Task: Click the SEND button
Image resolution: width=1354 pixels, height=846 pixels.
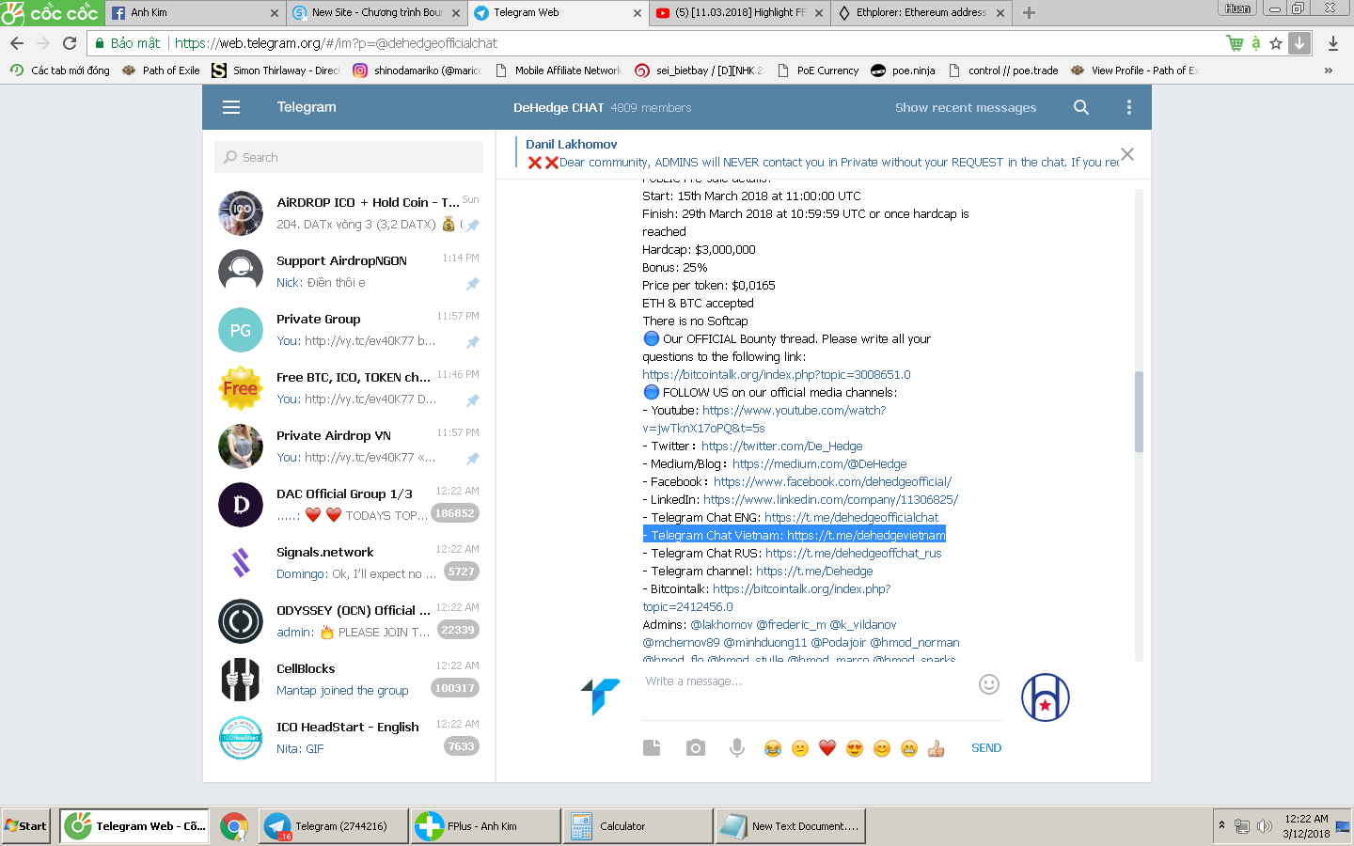Action: point(986,748)
